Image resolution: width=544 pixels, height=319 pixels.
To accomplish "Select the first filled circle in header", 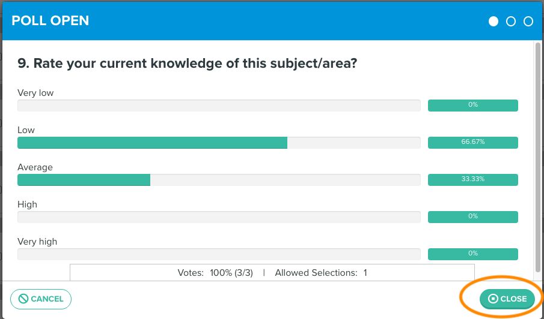I will click(494, 22).
